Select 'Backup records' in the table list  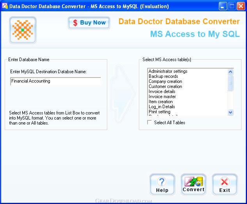(x=188, y=76)
